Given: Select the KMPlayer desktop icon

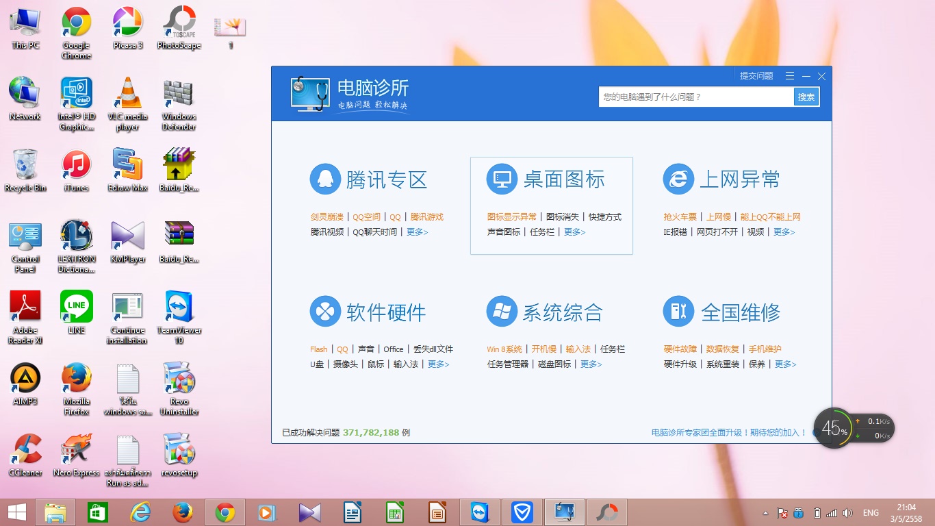Looking at the screenshot, I should [128, 241].
